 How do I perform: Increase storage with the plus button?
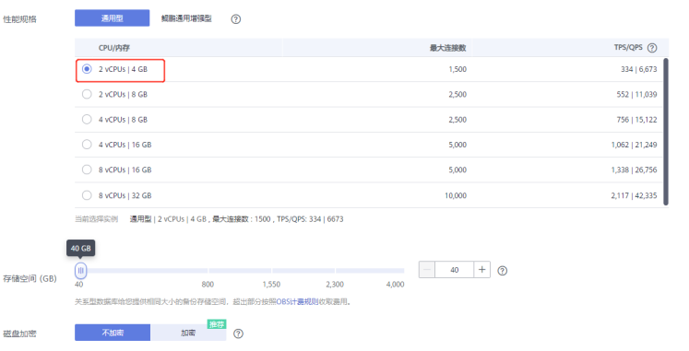point(482,269)
